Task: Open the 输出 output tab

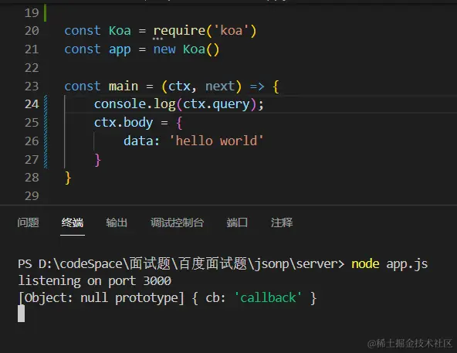Action: 117,222
